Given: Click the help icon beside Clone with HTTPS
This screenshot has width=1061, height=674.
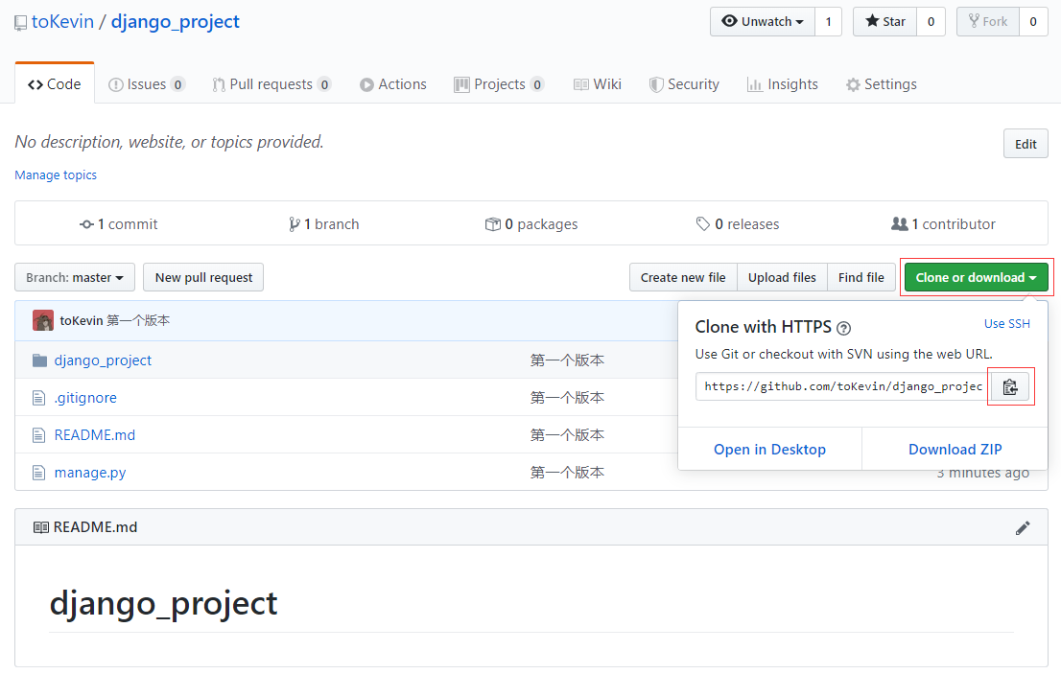Looking at the screenshot, I should pos(843,329).
